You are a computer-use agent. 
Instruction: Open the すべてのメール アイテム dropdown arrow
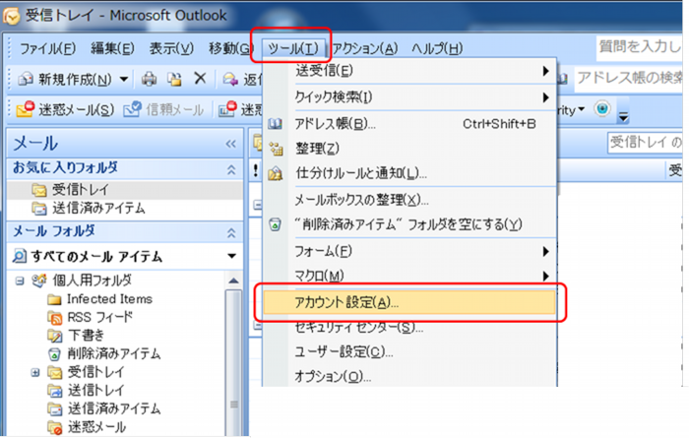231,256
